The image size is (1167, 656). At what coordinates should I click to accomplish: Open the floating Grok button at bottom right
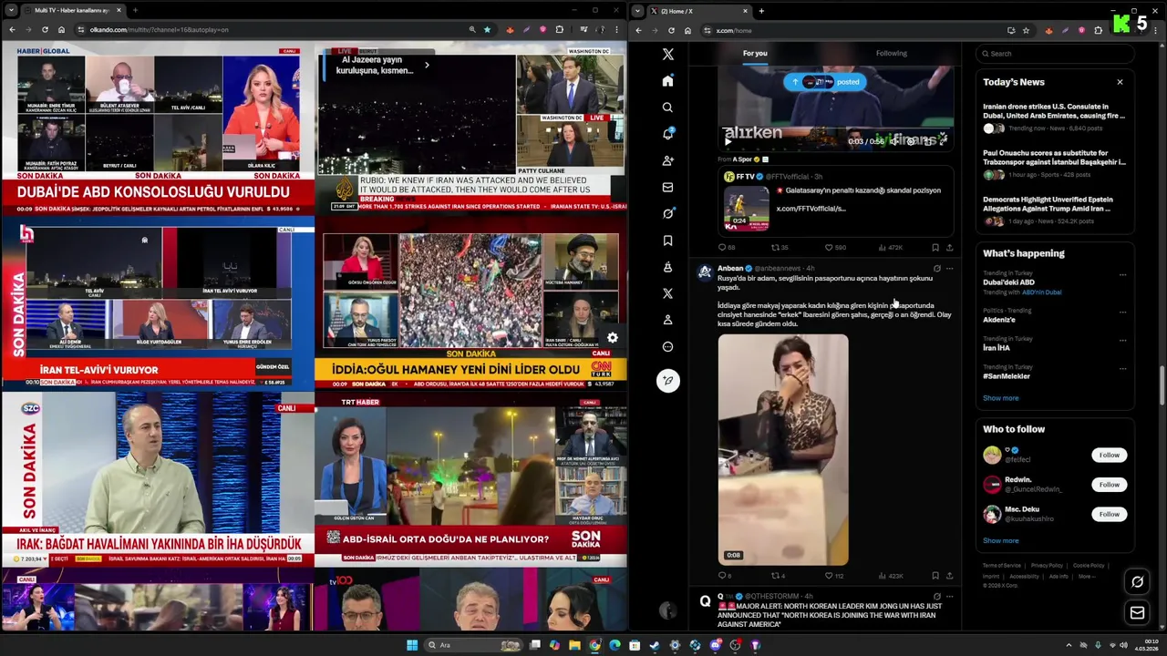click(x=1137, y=581)
